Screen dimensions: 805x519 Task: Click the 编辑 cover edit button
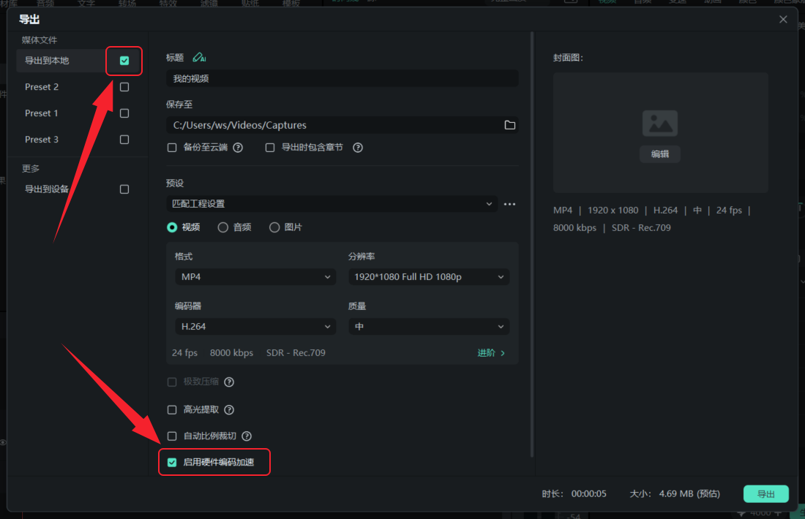(659, 154)
